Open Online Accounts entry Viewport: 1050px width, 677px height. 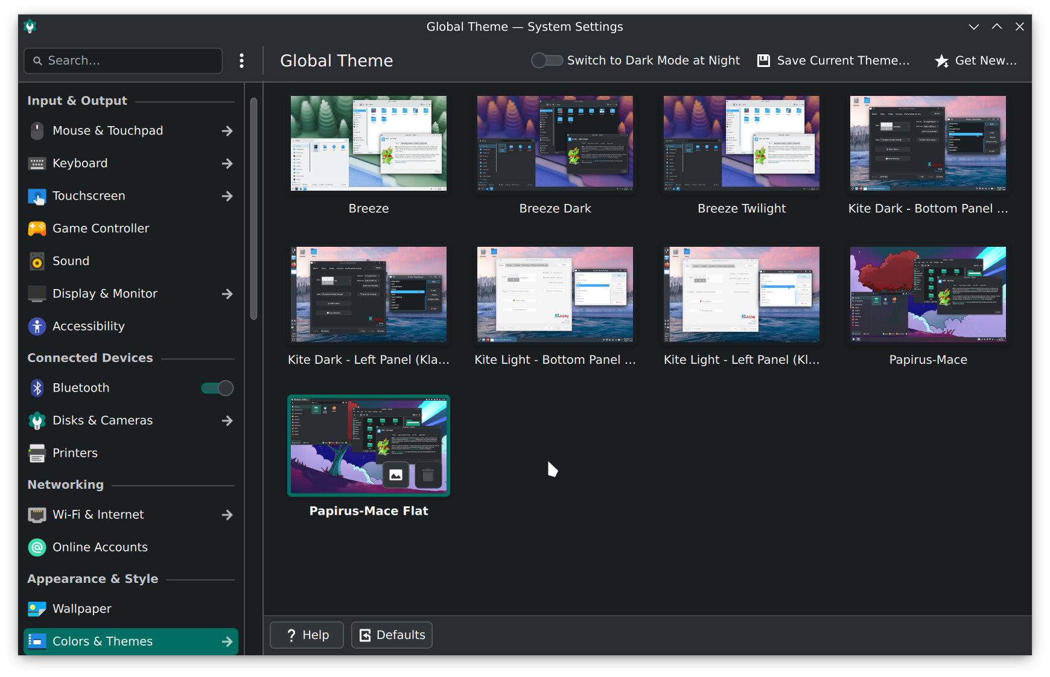[131, 547]
